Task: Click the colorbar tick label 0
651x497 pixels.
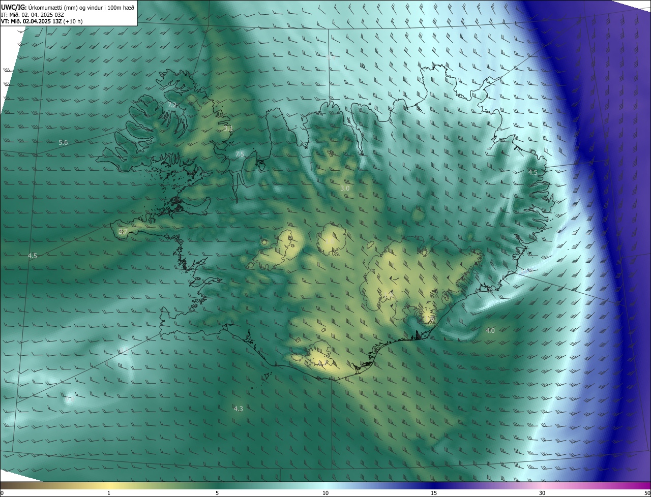Action: point(2,493)
